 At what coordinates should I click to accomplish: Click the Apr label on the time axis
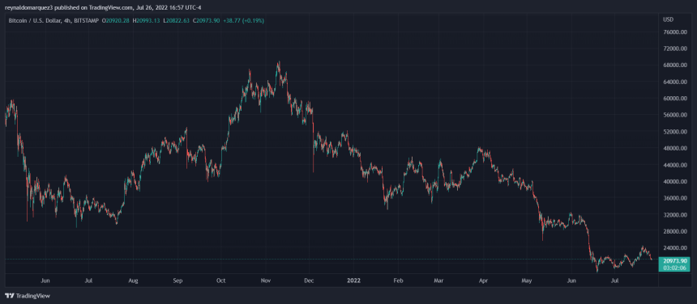(x=483, y=281)
